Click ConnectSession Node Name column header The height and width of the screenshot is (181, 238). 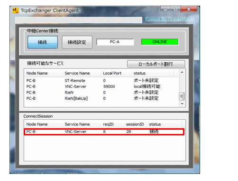pos(43,124)
